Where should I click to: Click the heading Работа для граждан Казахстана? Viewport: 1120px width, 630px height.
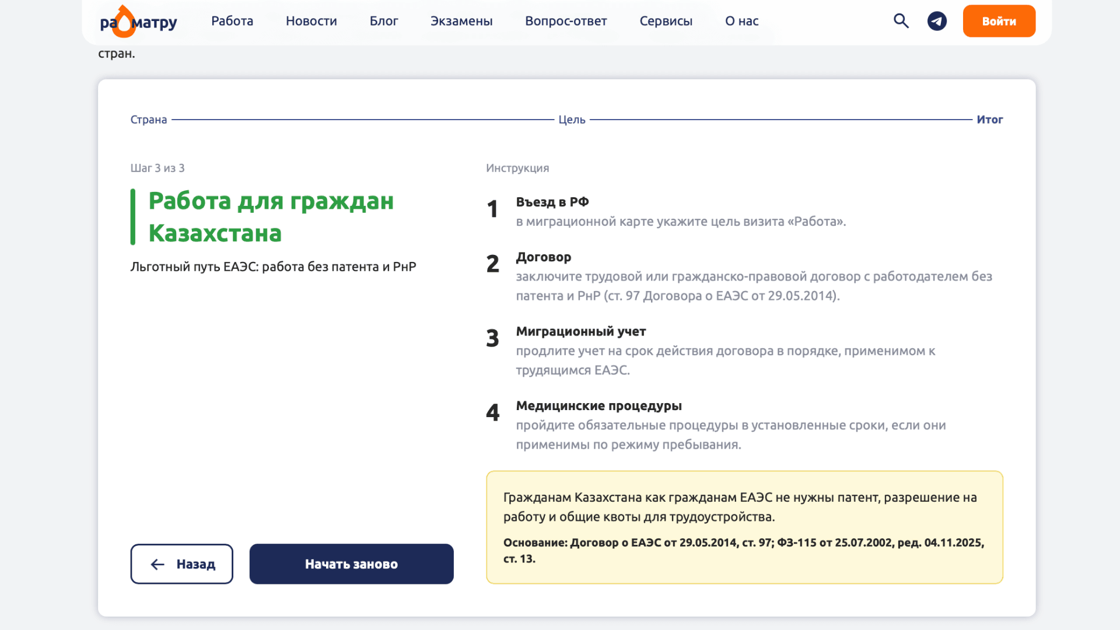tap(271, 217)
